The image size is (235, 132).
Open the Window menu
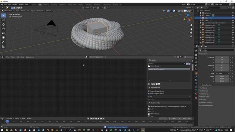(21, 4)
